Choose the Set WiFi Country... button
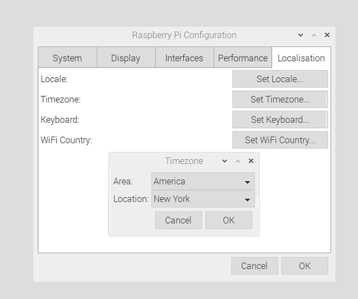Screen dimensions: 358x299 pyautogui.click(x=280, y=140)
